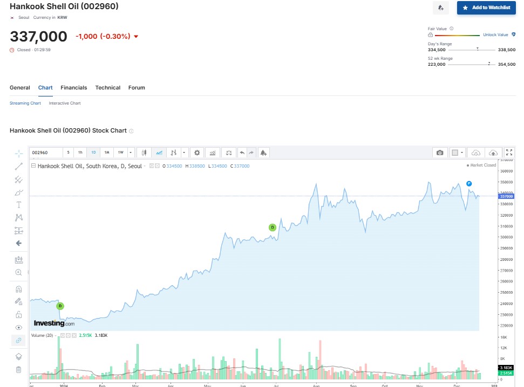
Task: Open the Financials tab
Action: [x=74, y=87]
